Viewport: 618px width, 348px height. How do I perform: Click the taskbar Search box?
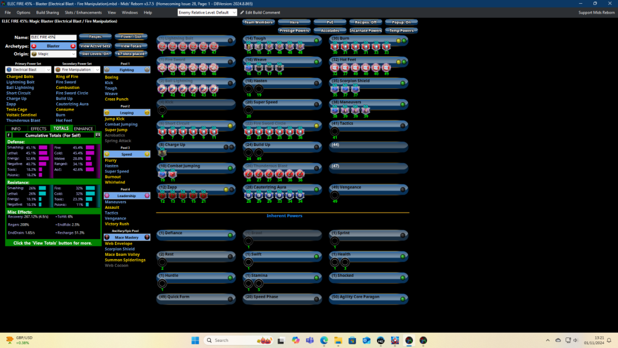coord(239,341)
